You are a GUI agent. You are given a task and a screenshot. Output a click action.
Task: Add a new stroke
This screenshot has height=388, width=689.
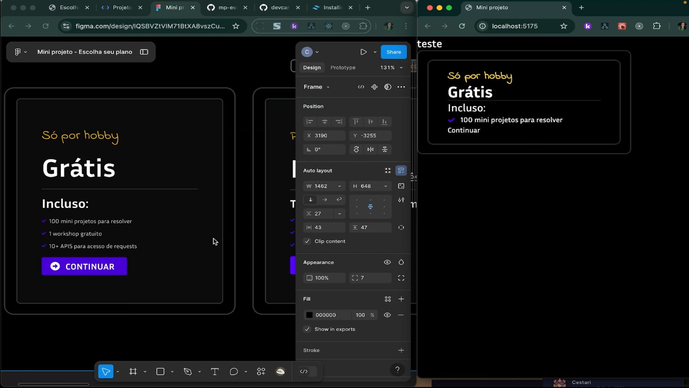tap(401, 350)
